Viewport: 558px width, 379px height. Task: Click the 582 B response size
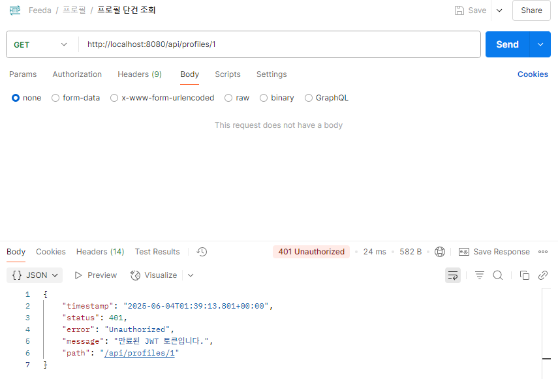[x=411, y=252]
